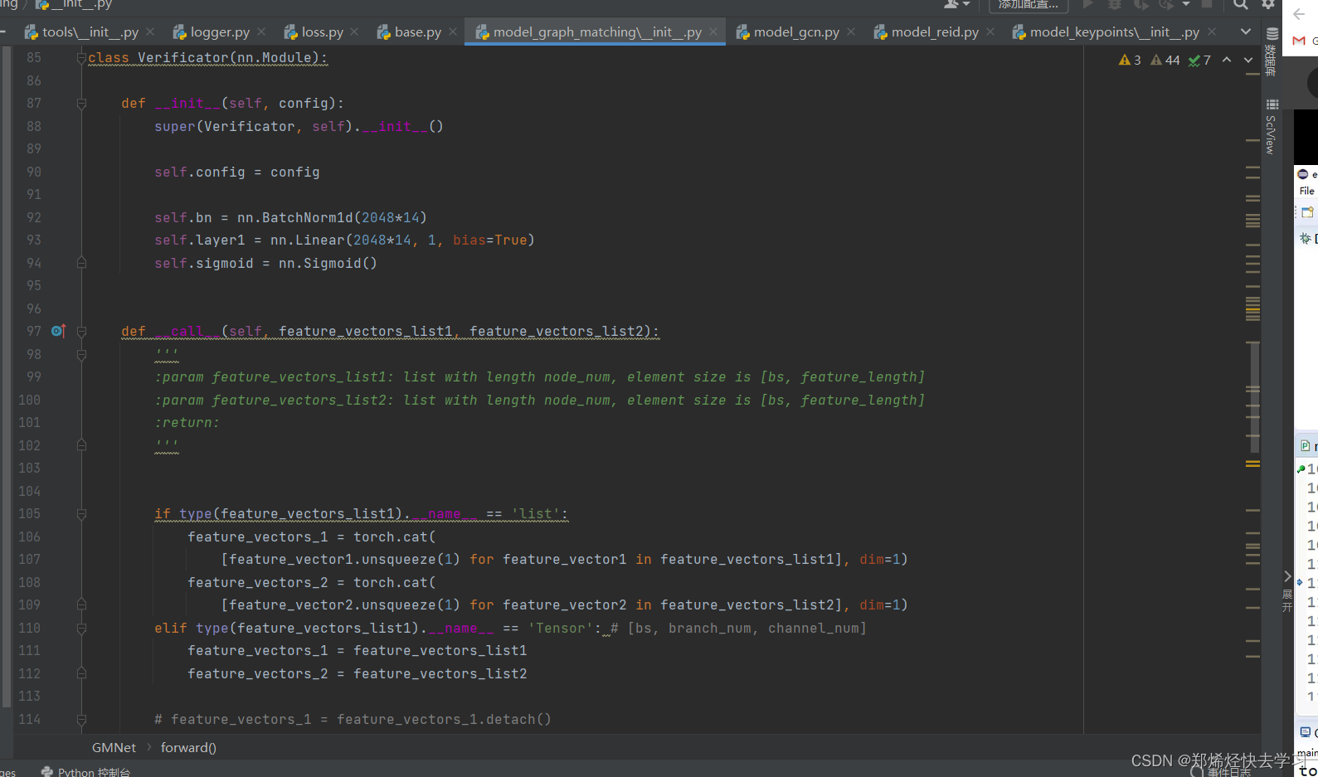1318x777 pixels.
Task: Click fold end marker at line 94
Action: (x=81, y=263)
